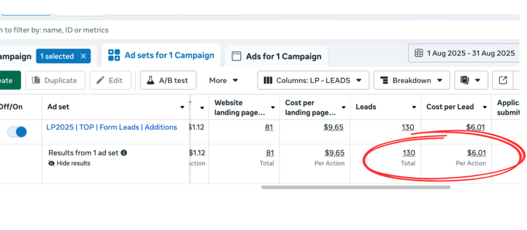
Task: Open the Breakdown dropdown
Action: pos(411,80)
